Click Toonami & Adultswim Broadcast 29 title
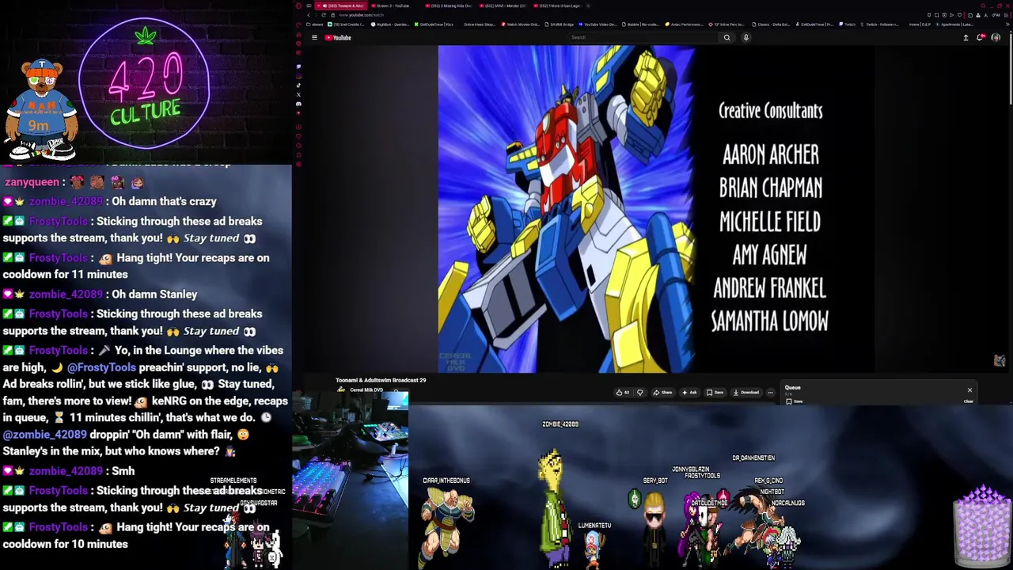Viewport: 1013px width, 570px height. point(381,380)
